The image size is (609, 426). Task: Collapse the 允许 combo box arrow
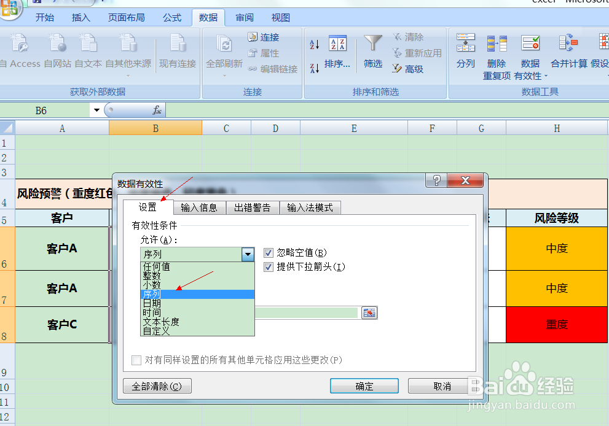248,255
